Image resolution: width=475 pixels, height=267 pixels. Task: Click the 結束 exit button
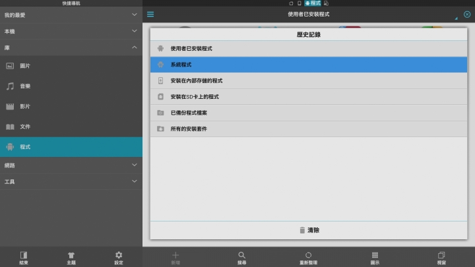tap(24, 258)
